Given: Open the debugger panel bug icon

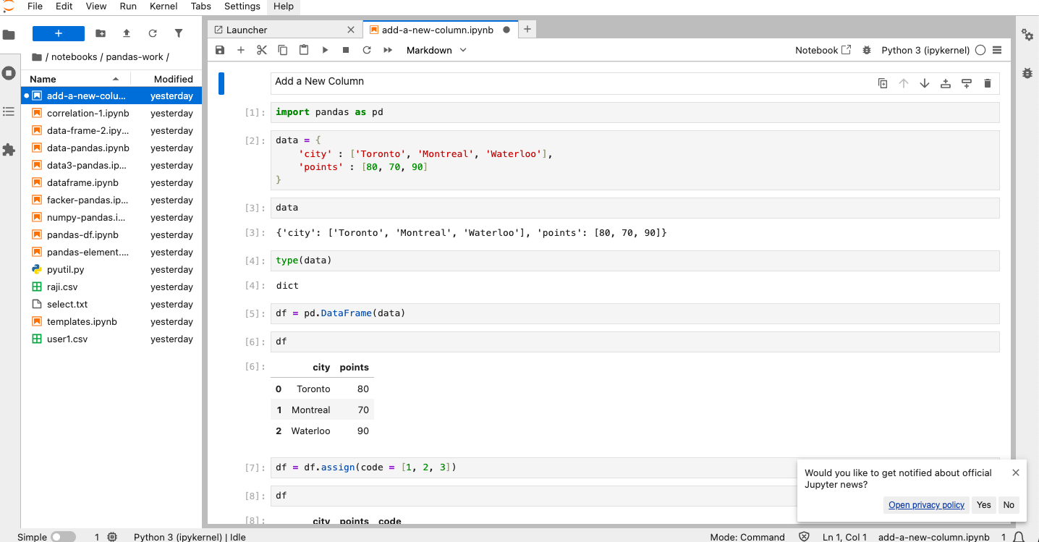Looking at the screenshot, I should tap(1027, 73).
